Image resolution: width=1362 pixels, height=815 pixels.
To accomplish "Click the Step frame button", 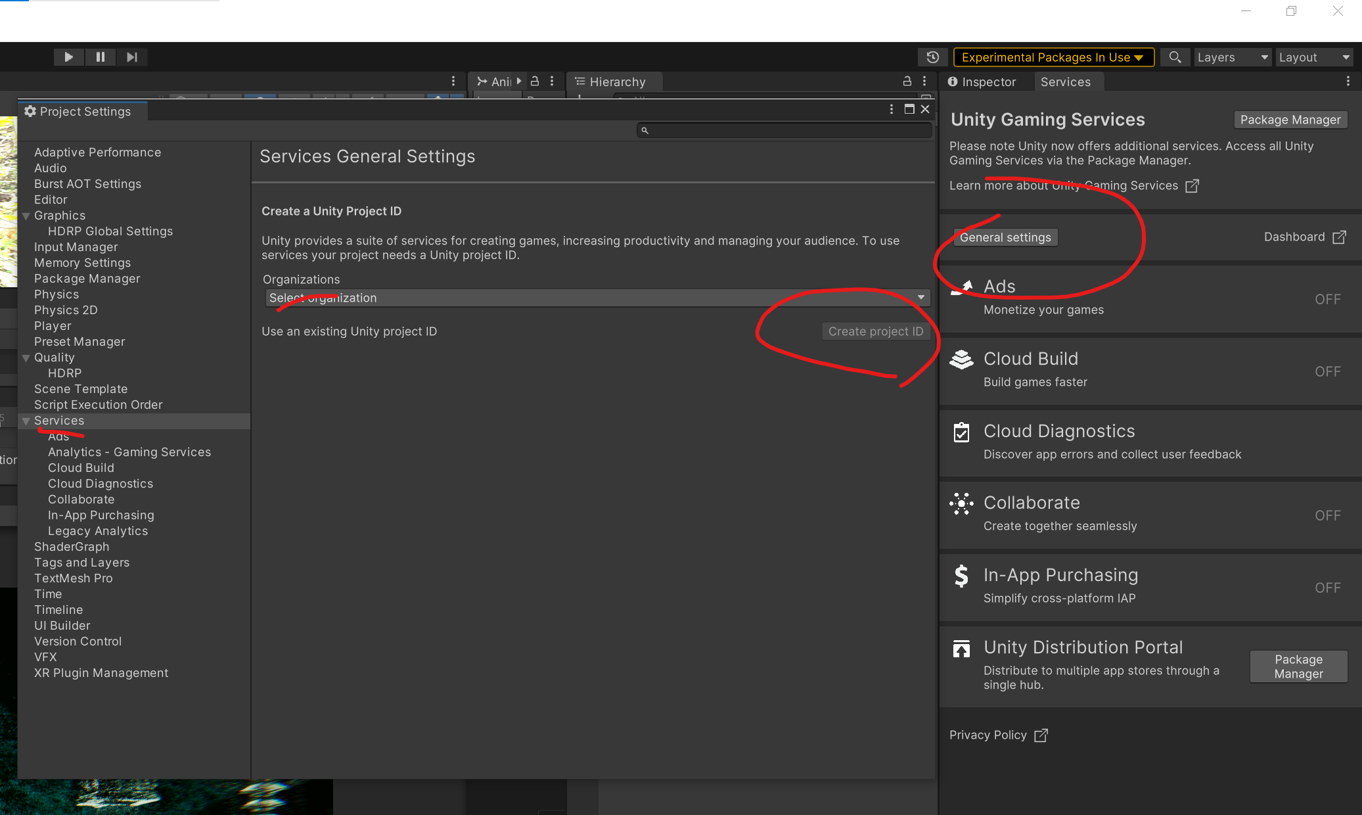I will click(x=132, y=57).
